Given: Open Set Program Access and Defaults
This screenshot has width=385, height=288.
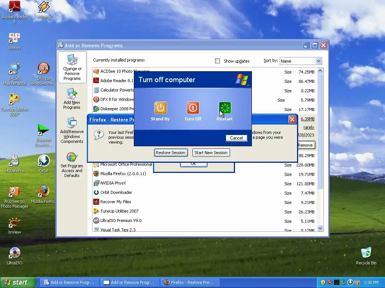Looking at the screenshot, I should pyautogui.click(x=72, y=165).
